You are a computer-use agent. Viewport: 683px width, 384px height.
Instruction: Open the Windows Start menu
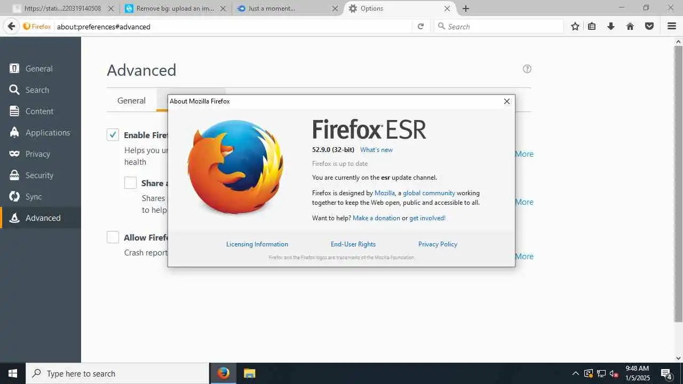13,373
